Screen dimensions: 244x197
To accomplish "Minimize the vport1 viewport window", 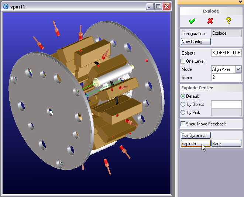I will 150,7.
